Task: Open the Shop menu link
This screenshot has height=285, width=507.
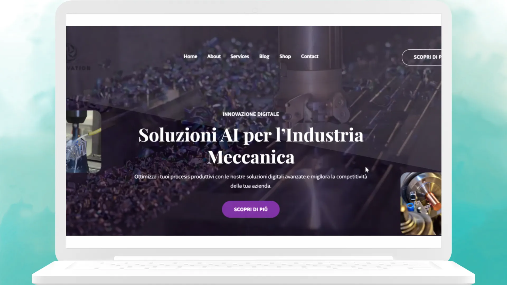Action: coord(285,56)
